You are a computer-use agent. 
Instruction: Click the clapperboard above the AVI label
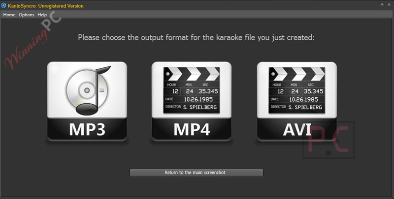(297, 90)
